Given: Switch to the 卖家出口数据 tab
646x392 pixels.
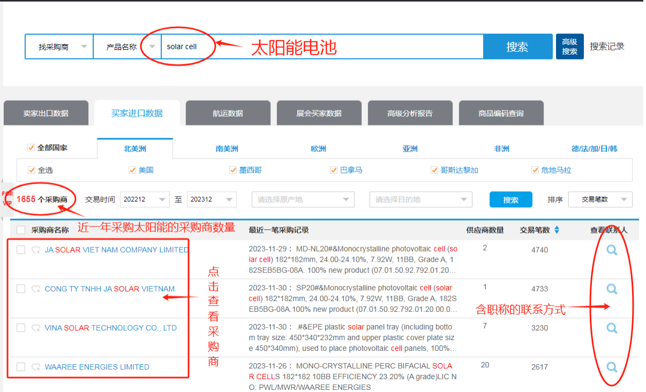Looking at the screenshot, I should (46, 114).
